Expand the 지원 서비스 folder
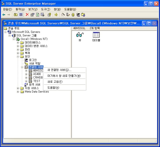This screenshot has width=160, height=147. click(18, 88)
